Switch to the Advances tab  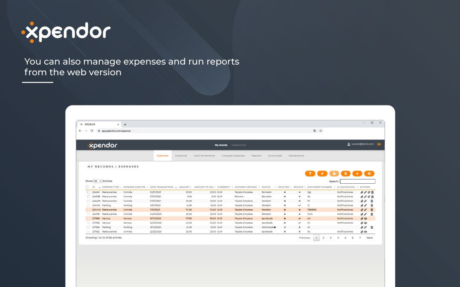[x=181, y=156]
